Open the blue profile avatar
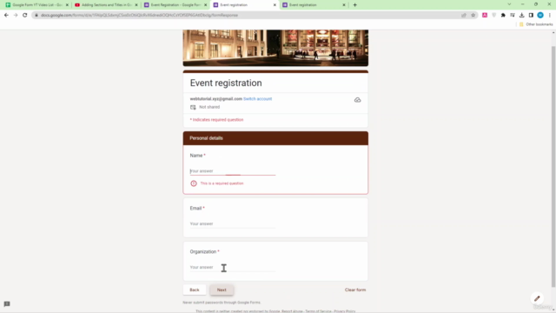Screen dimensions: 556x313 pos(540,16)
